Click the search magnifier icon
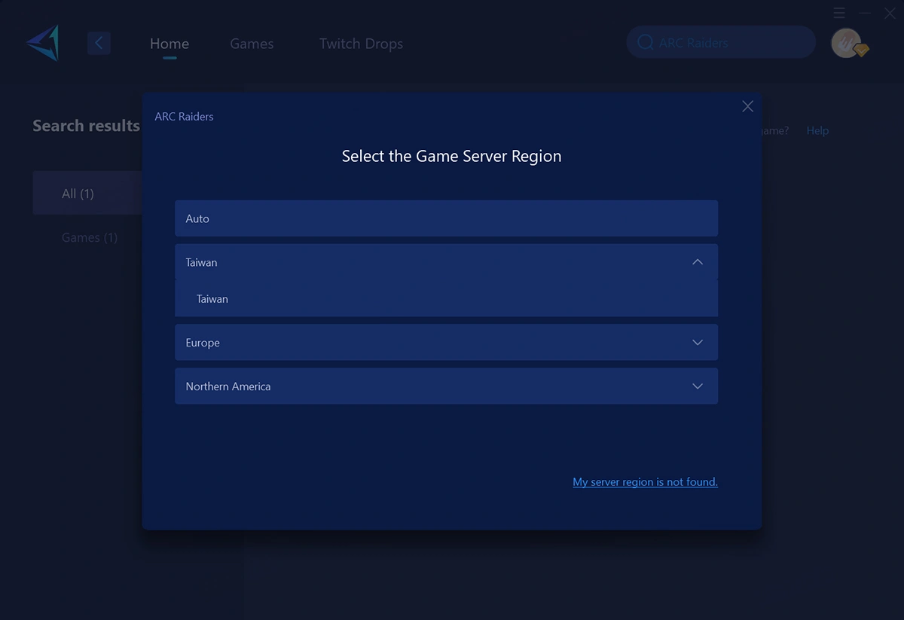The image size is (904, 620). (645, 43)
